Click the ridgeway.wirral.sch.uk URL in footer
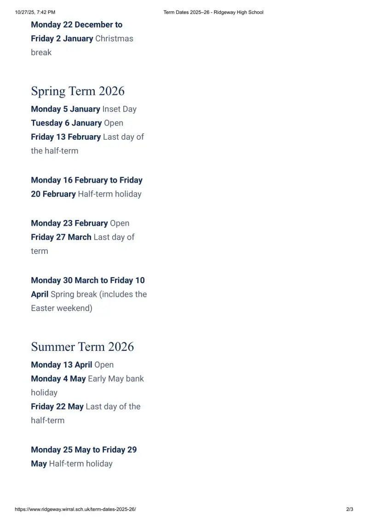368x521 pixels. click(75, 509)
